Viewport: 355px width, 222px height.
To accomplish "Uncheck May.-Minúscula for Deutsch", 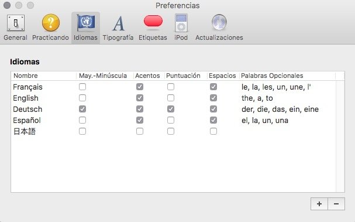I will (x=82, y=109).
